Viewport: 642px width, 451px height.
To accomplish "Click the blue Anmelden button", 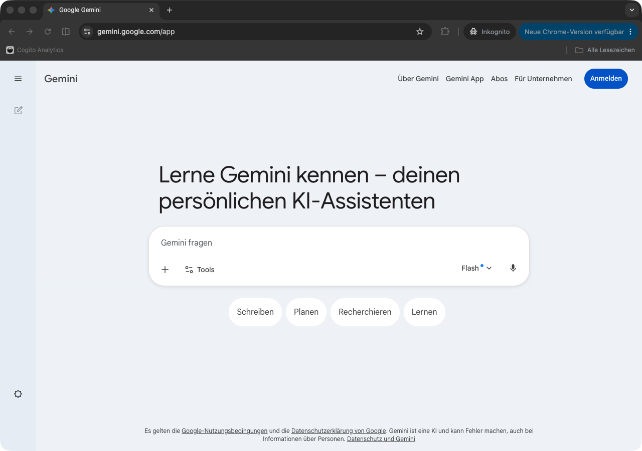I will [606, 79].
